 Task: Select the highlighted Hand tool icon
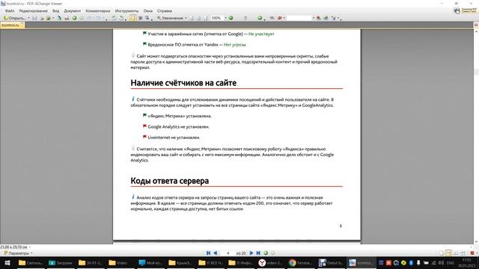tap(133, 18)
